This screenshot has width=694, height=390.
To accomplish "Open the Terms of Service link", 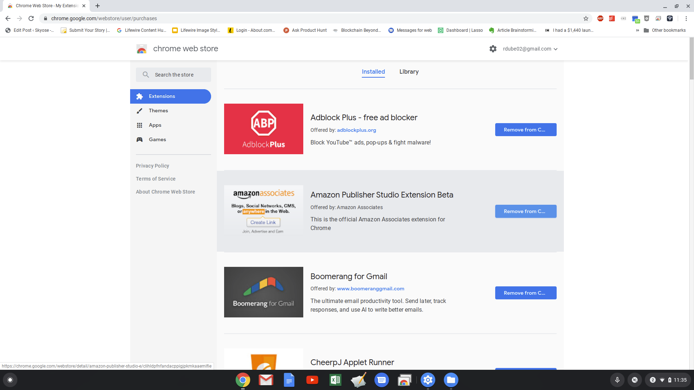I will (x=156, y=179).
